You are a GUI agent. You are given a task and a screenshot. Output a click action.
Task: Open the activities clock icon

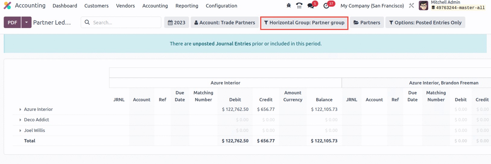[326, 6]
